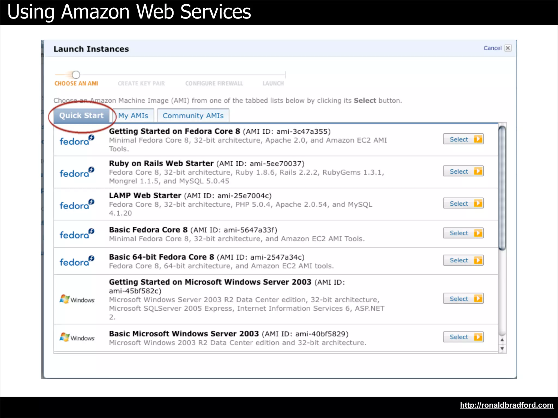The height and width of the screenshot is (418, 558).
Task: Click Fedora logo beside LAMP Web Starter
Action: tap(77, 204)
